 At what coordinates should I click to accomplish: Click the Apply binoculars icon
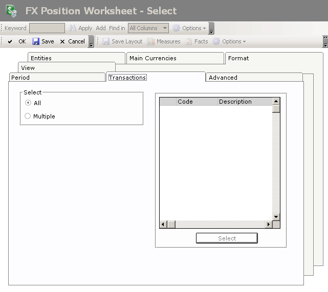(x=73, y=29)
